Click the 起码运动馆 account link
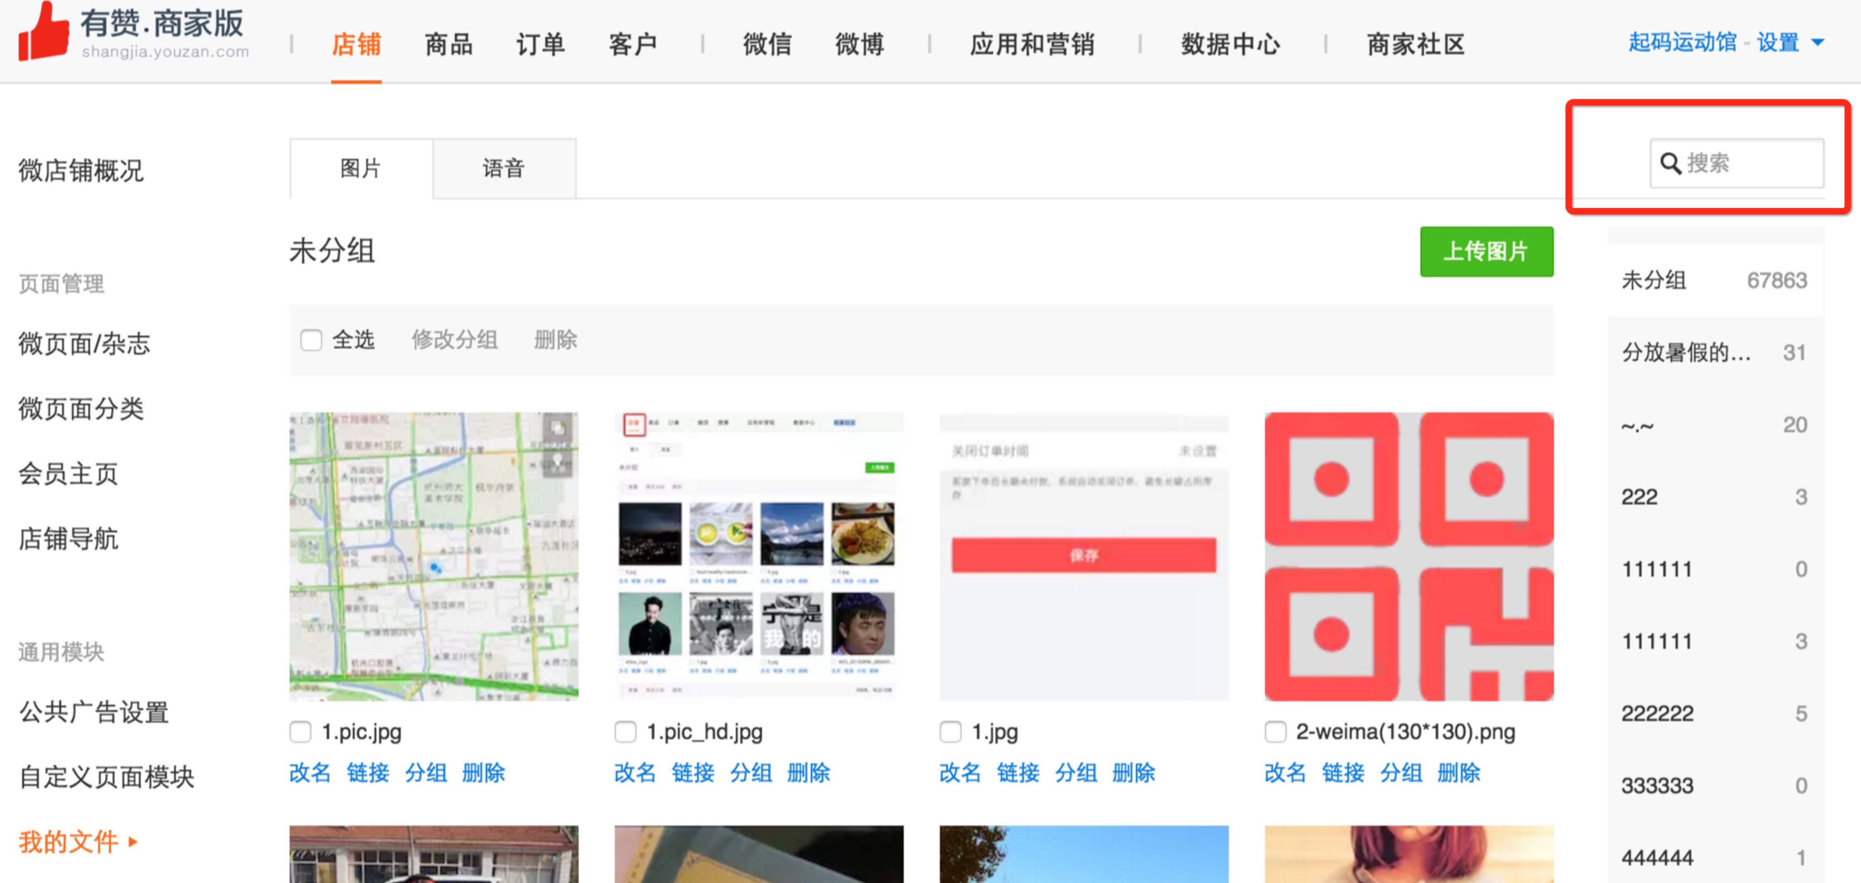 [x=1682, y=42]
